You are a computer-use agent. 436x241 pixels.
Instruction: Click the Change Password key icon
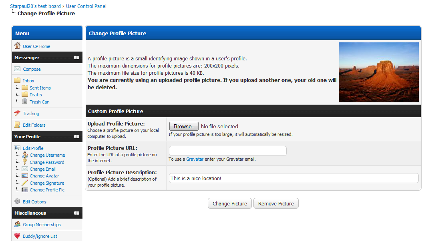25,162
